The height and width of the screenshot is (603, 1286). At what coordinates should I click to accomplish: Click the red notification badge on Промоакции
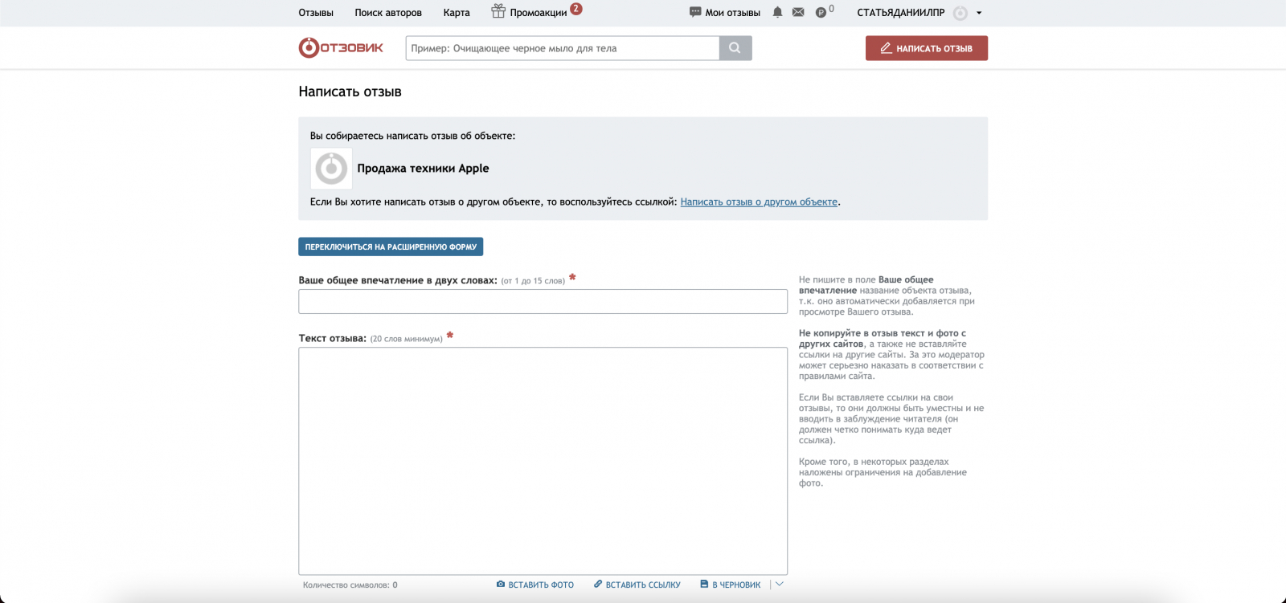[576, 9]
